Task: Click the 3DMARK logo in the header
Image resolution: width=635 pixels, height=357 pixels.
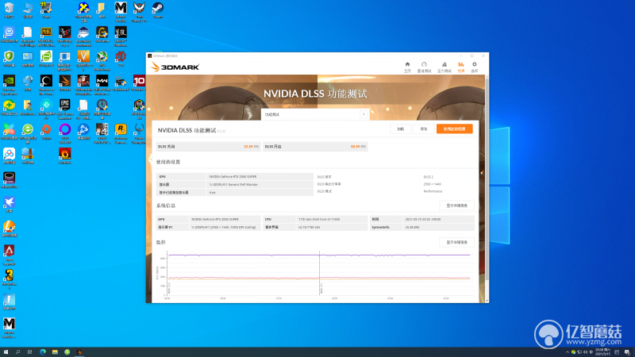Action: coord(175,67)
